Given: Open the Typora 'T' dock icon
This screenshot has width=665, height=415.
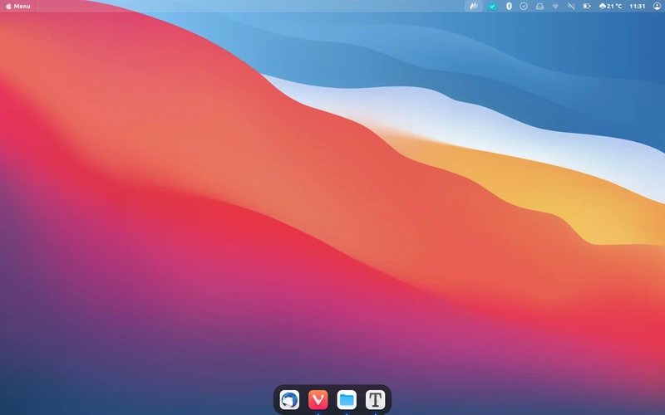Looking at the screenshot, I should pos(375,399).
